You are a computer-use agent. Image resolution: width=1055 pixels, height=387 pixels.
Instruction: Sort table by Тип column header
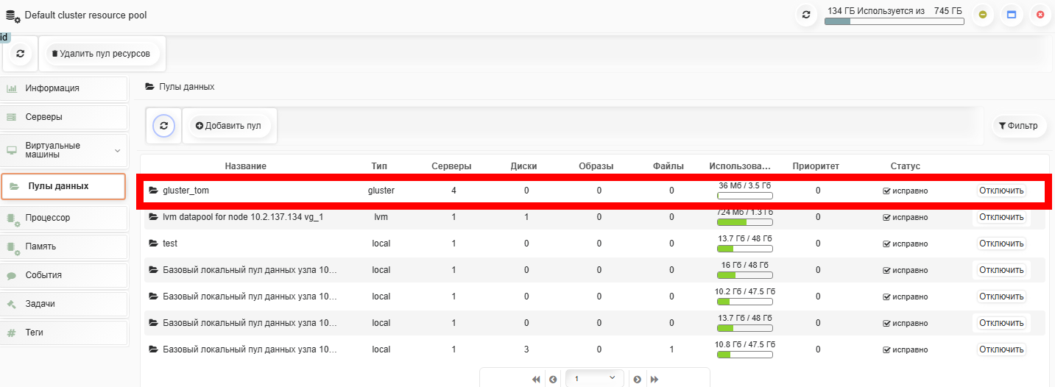[x=379, y=166]
